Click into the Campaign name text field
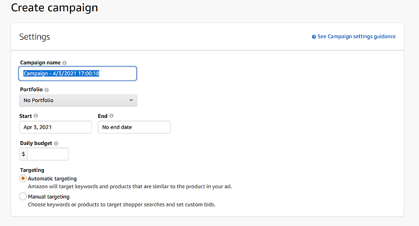 tap(78, 74)
